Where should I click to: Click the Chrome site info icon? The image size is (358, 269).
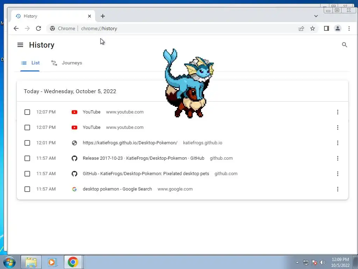pyautogui.click(x=52, y=28)
